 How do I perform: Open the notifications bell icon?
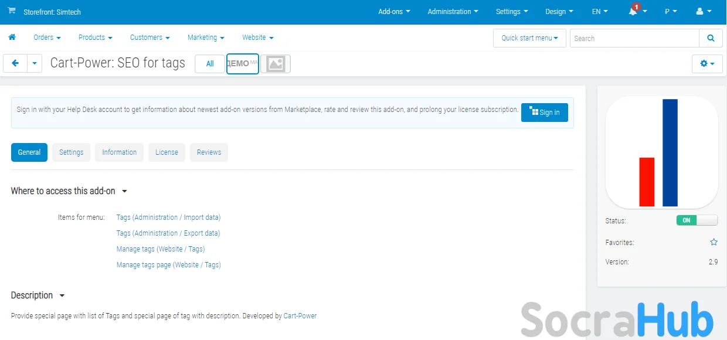point(633,12)
